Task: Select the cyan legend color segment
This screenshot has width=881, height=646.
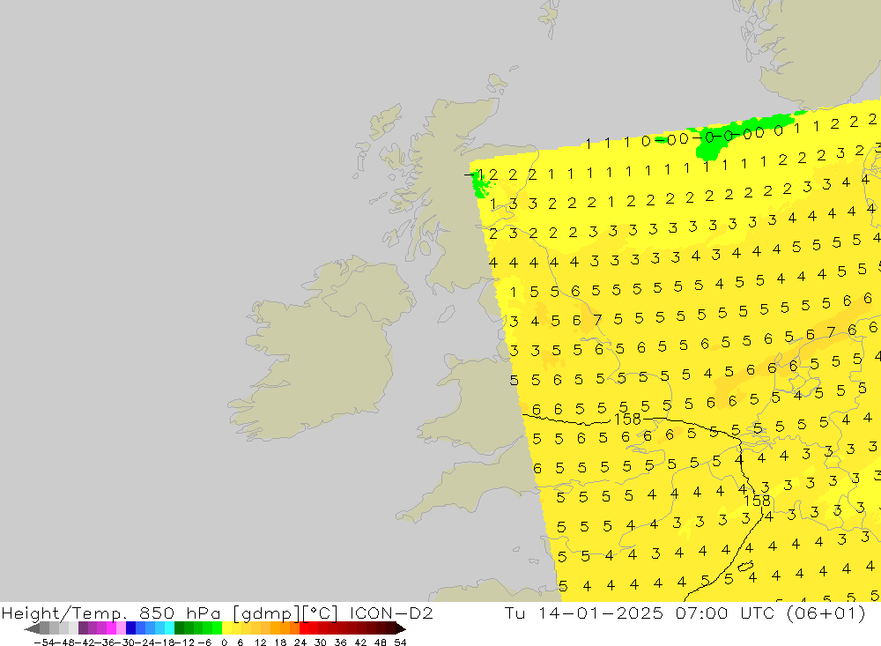Action: point(169,628)
